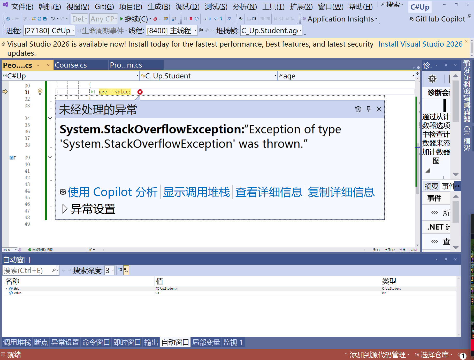Click the thread flag icon after 线程 dropdown
Screen dimensions: 474x360
click(x=201, y=31)
